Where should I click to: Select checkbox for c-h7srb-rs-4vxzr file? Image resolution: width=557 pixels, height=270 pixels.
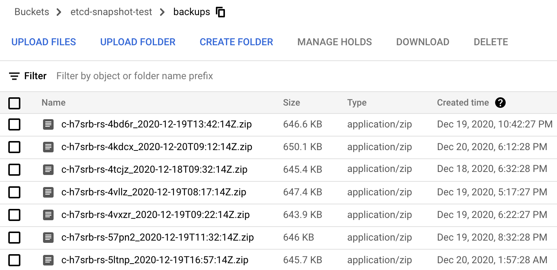coord(14,215)
